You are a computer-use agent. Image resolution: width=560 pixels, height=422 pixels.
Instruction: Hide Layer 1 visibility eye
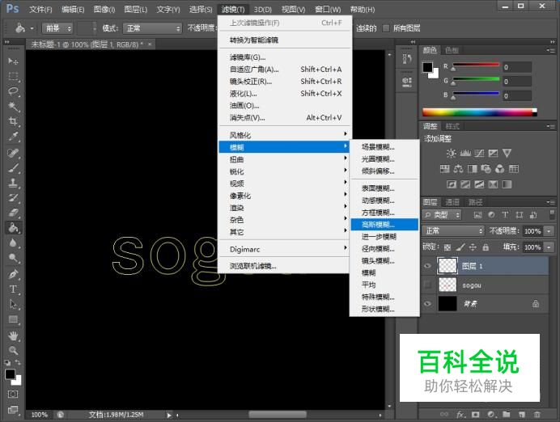point(427,266)
